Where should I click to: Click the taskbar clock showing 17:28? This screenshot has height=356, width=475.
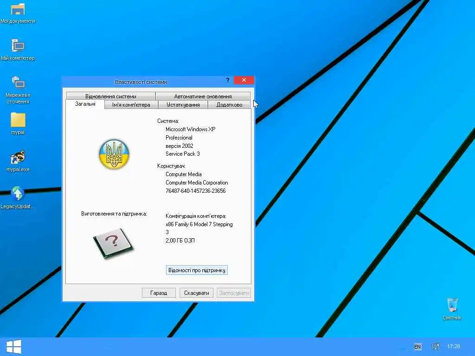[454, 347]
